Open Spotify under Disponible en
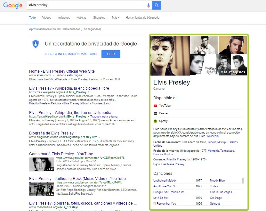 tap(163, 121)
